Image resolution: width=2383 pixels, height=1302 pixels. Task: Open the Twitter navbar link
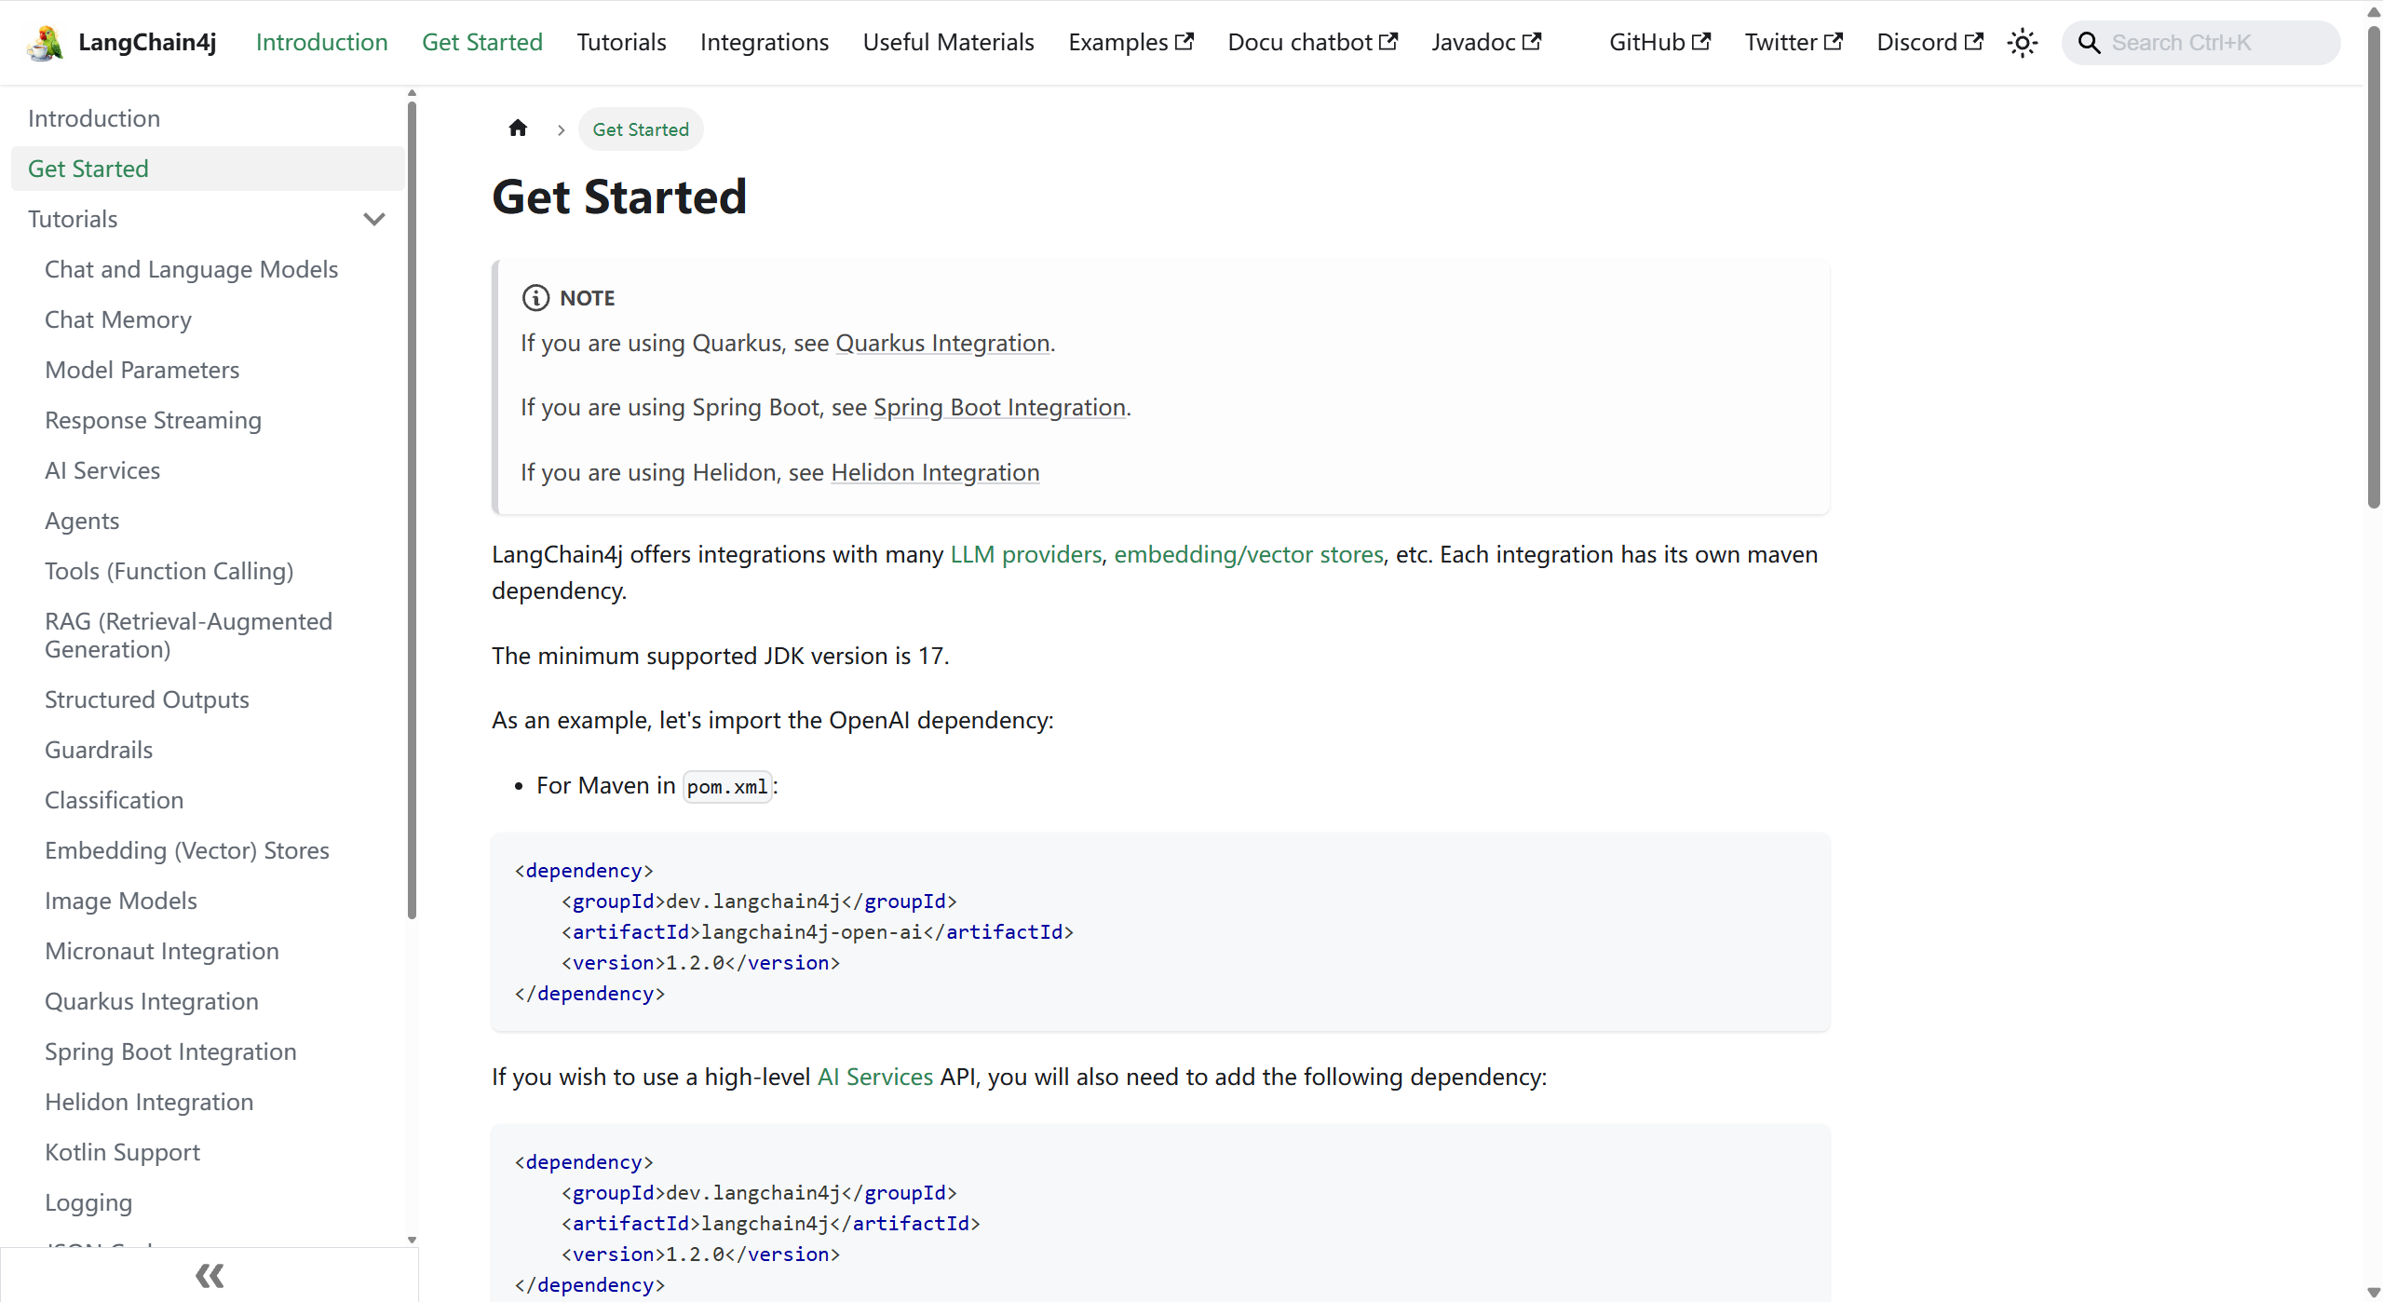point(1794,43)
